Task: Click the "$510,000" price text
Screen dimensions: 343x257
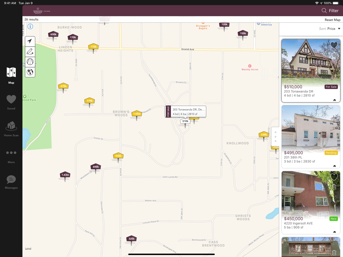Action: 293,87
